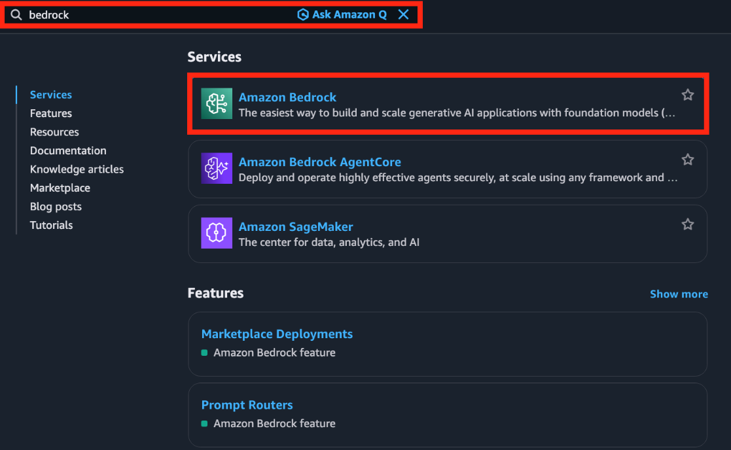Select Documentation filter category
The width and height of the screenshot is (731, 450).
coord(68,150)
